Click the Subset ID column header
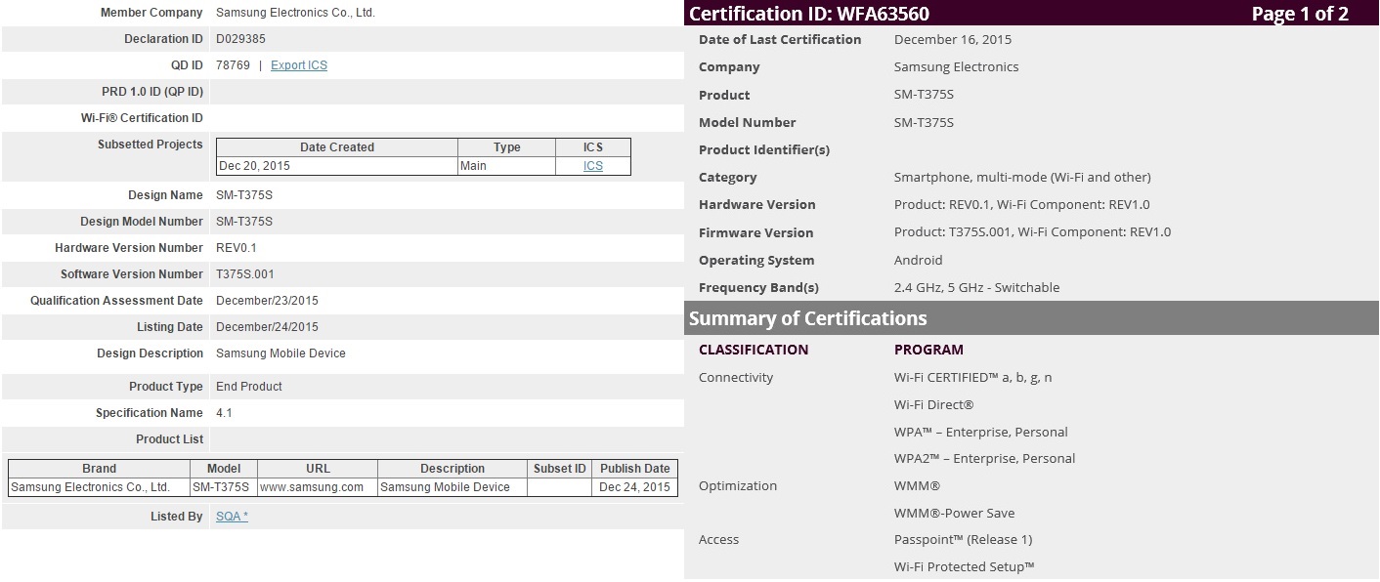 click(x=560, y=469)
